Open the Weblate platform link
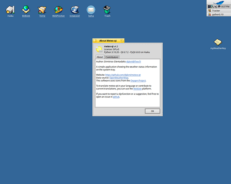The width and height of the screenshot is (231, 184). [137, 89]
